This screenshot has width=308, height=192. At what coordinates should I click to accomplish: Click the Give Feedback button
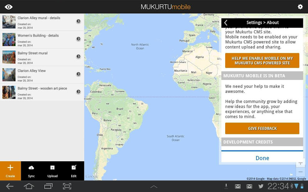[262, 129]
